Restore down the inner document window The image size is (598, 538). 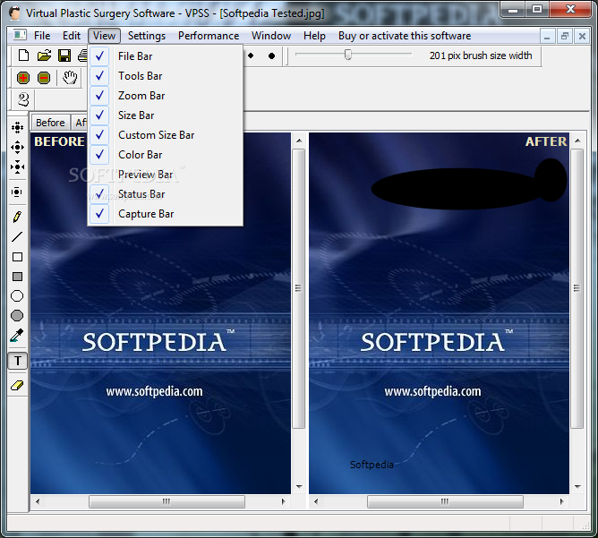click(x=565, y=36)
